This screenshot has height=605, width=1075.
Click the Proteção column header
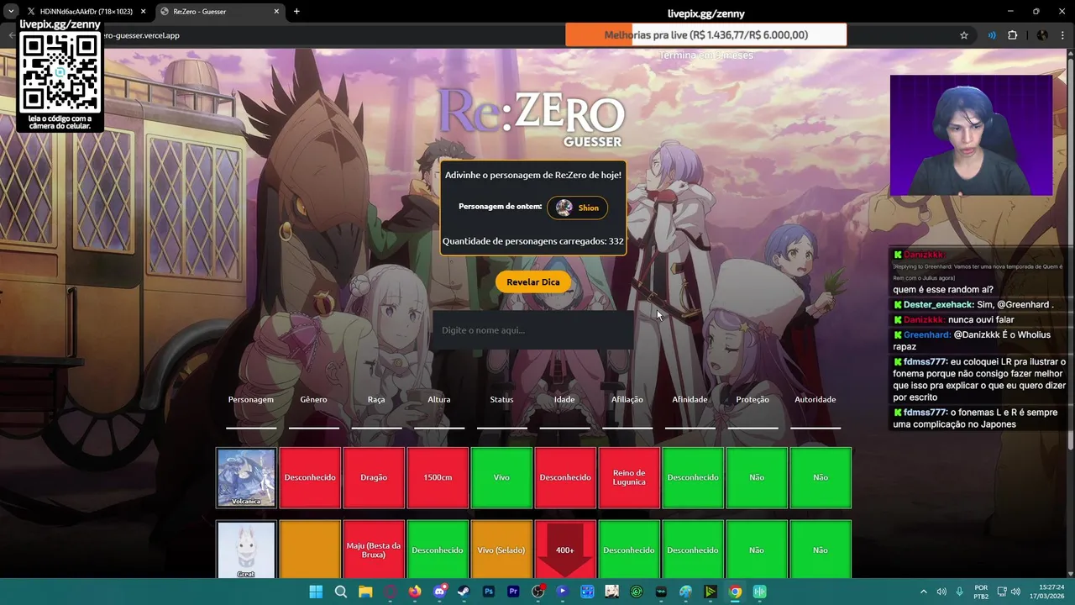point(752,399)
